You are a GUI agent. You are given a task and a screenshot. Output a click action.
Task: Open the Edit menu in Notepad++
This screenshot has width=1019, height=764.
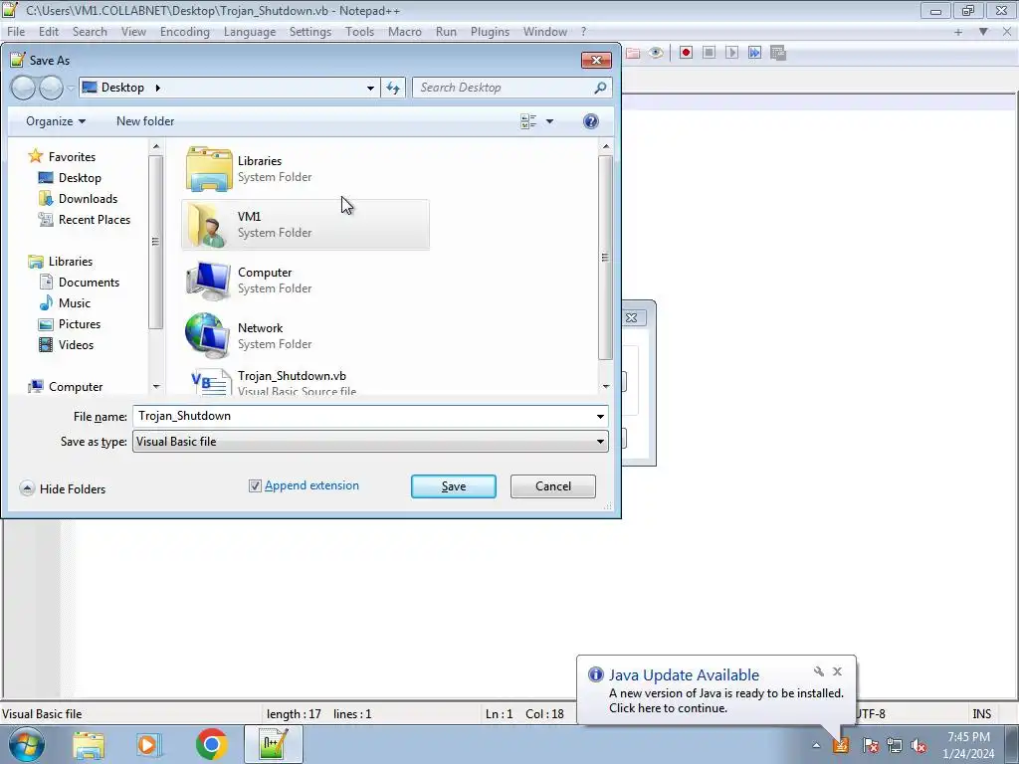[48, 31]
